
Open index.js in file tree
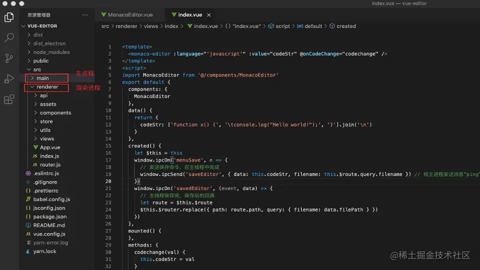49,156
